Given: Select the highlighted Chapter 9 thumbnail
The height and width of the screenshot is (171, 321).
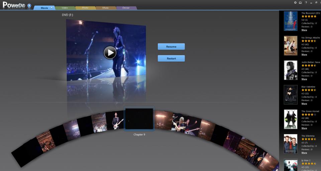Looking at the screenshot, I should [139, 119].
